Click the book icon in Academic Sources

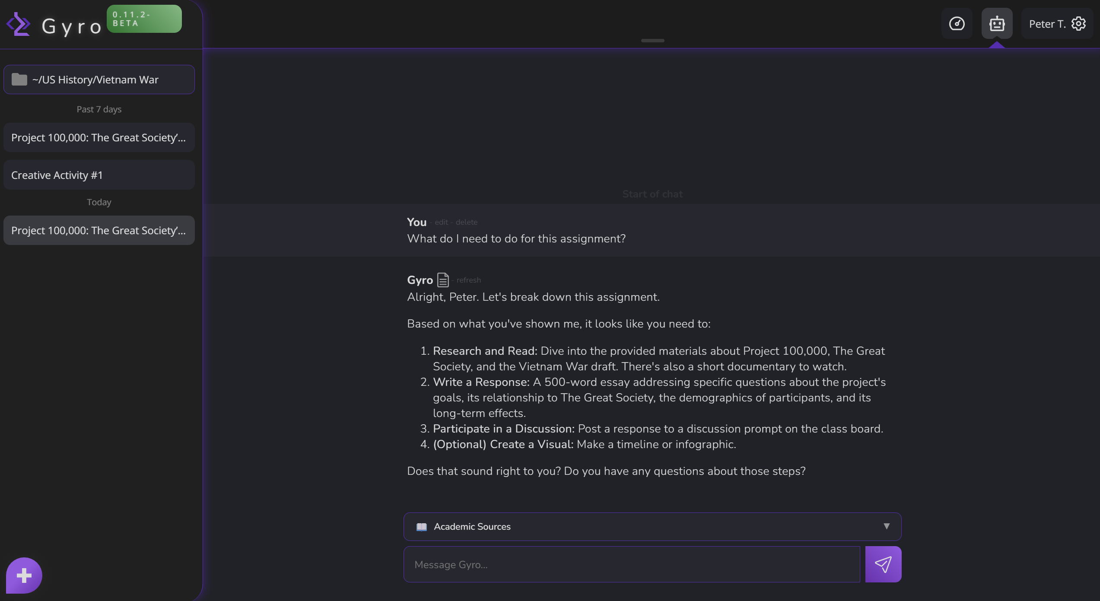pos(421,527)
